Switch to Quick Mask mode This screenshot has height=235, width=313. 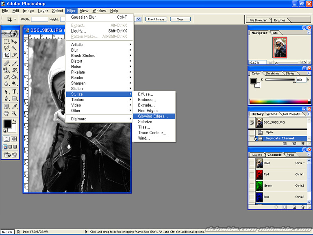click(14, 139)
